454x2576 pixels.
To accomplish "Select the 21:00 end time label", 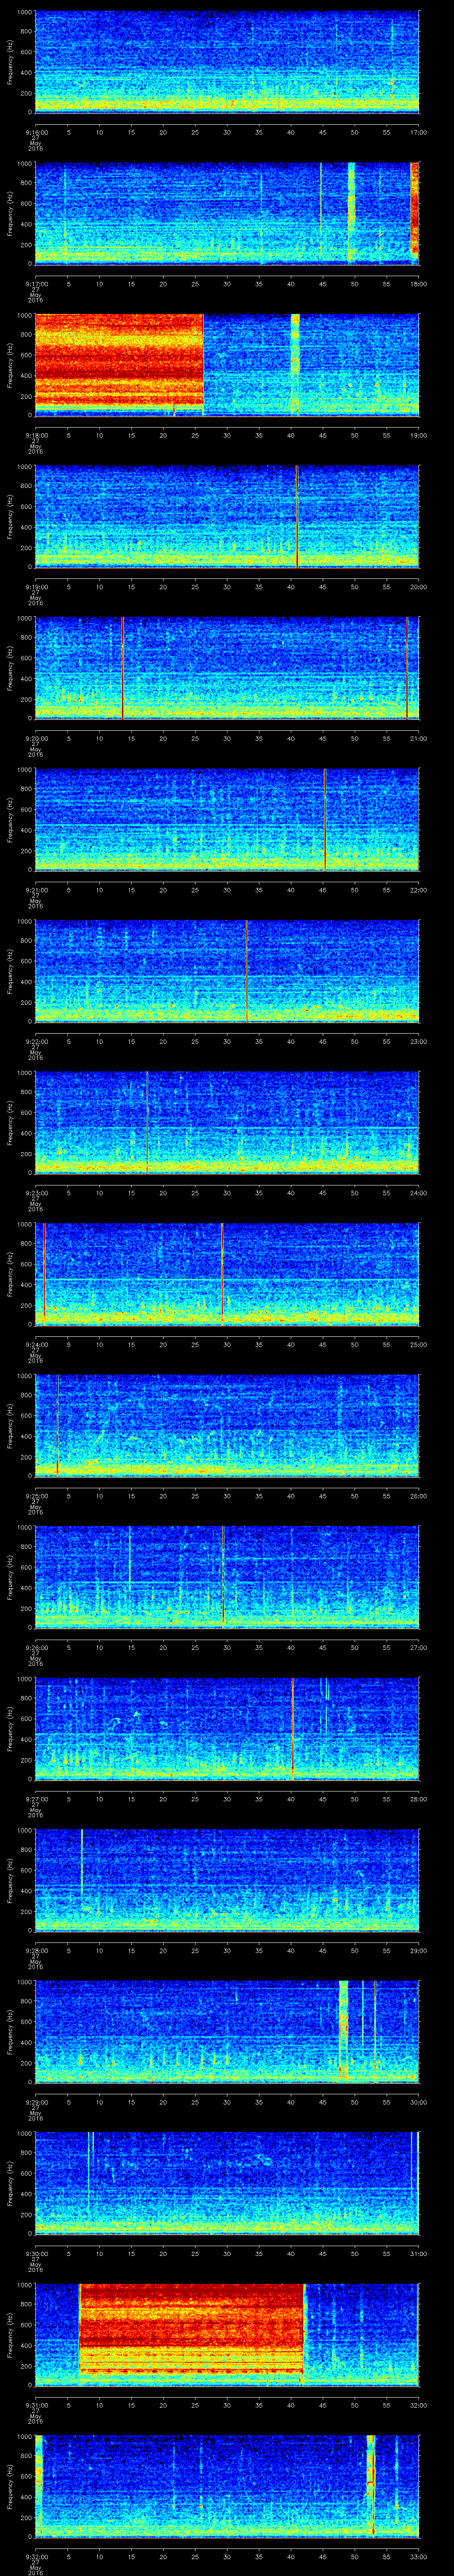I will click(x=419, y=738).
